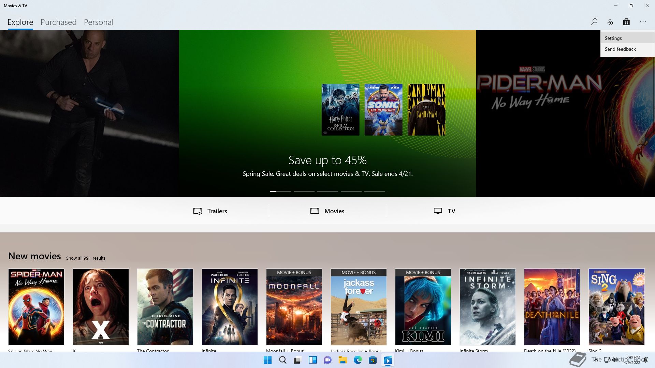Jump to second carousel page indicator
Screen dimensions: 655x368
click(x=304, y=191)
